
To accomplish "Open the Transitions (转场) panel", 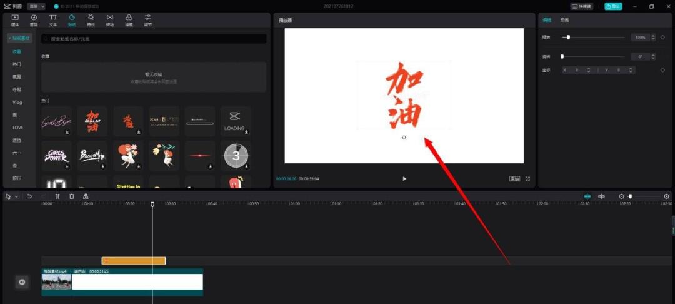I will coord(110,20).
